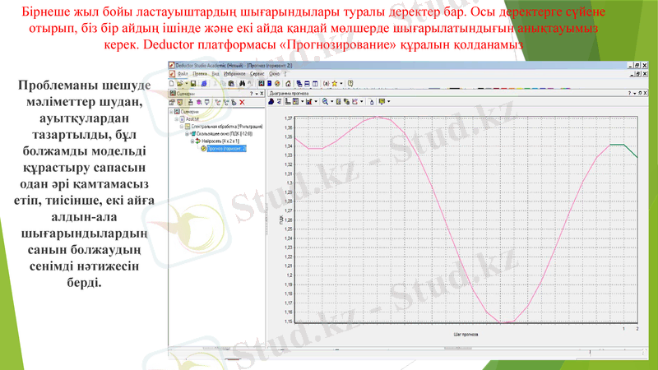
Task: Click the tile windows vertically icon
Action: tap(315, 84)
